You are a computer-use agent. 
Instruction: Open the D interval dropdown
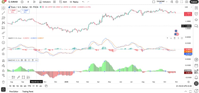28,2
